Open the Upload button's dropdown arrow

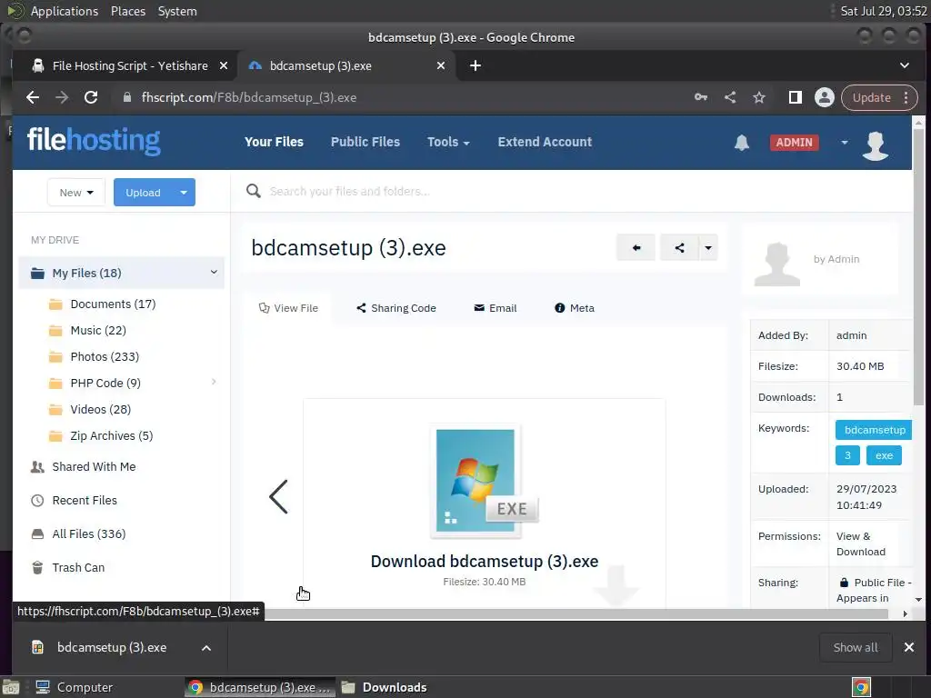tap(184, 193)
